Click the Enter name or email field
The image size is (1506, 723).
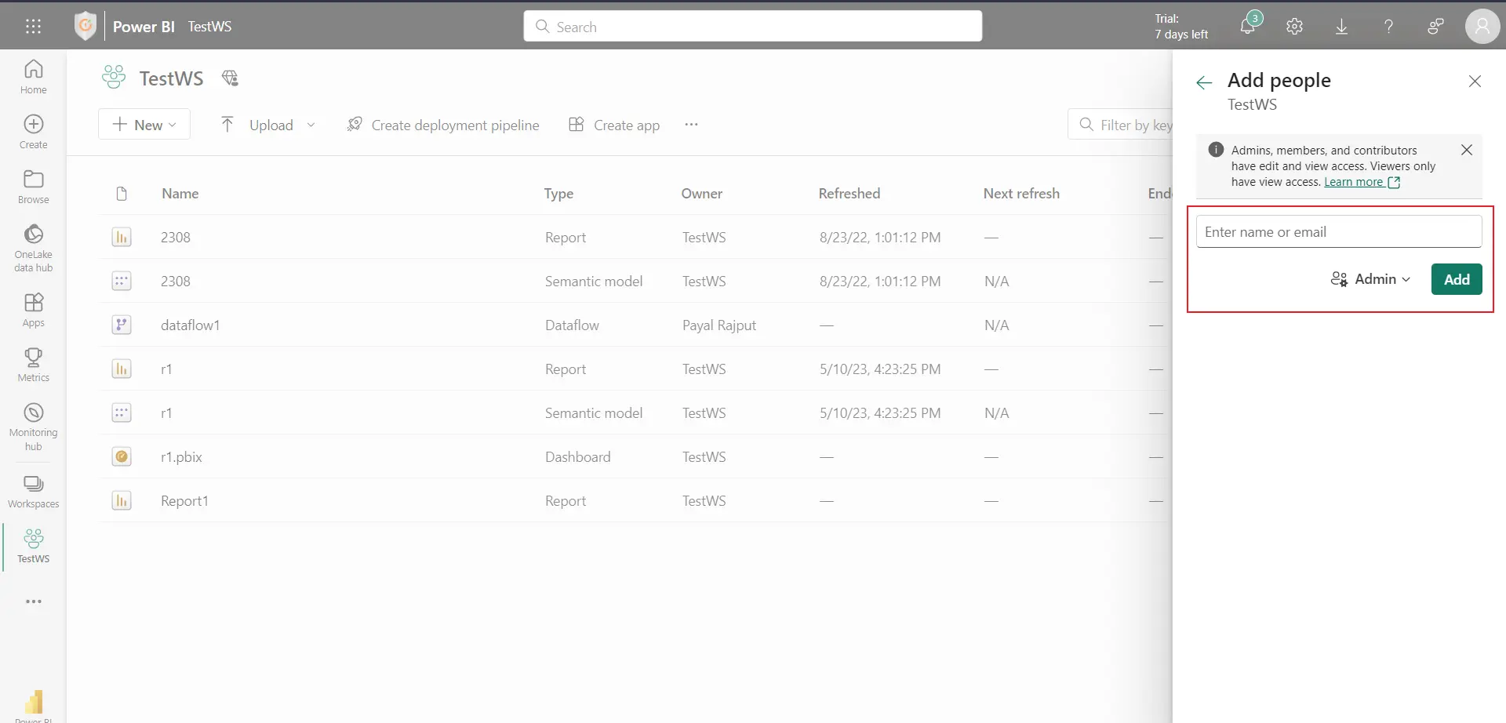tap(1339, 232)
